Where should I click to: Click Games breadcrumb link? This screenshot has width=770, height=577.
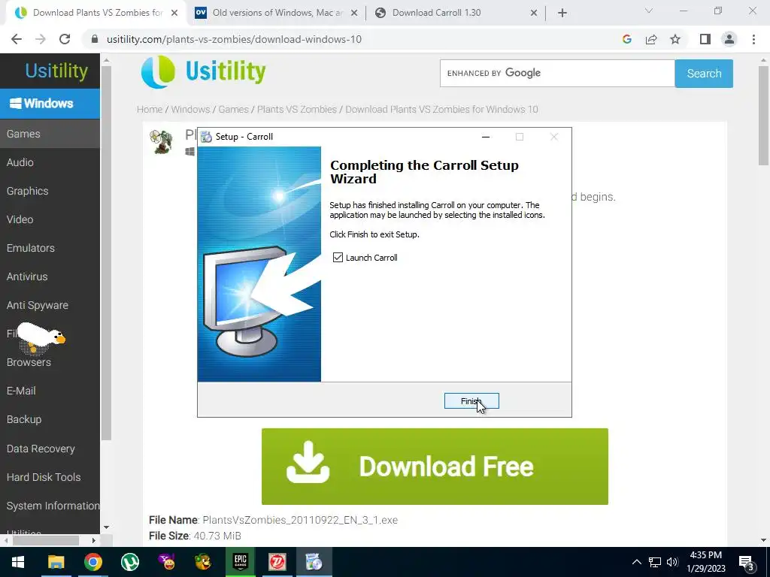pyautogui.click(x=233, y=110)
